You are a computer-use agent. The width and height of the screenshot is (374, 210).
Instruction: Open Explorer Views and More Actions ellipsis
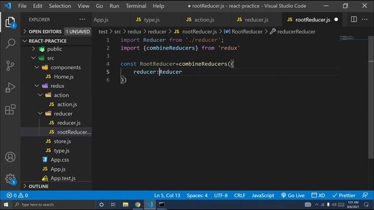(x=82, y=19)
